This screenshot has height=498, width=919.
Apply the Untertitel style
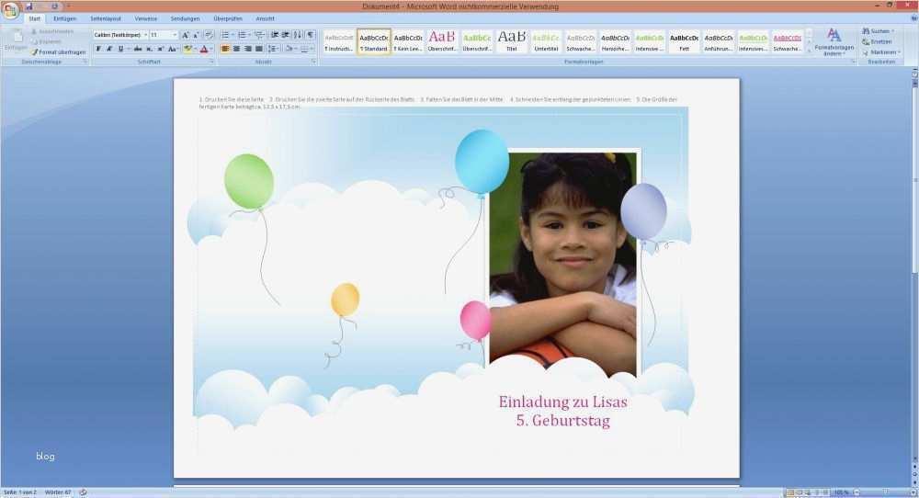click(546, 41)
